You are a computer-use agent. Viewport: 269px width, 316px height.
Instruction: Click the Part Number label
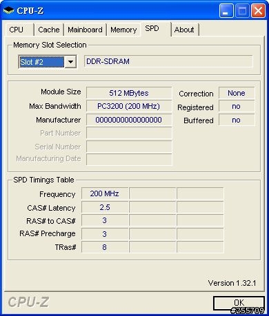[x=60, y=133]
